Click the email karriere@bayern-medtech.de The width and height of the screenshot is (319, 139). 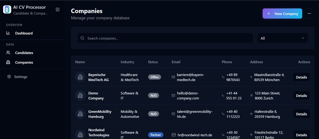[x=190, y=77]
